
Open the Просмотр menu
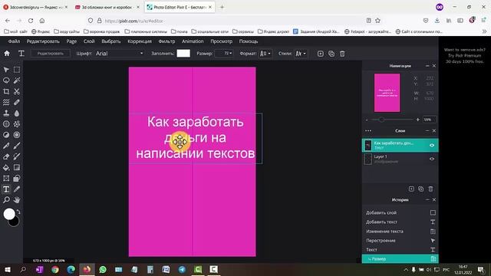222,41
